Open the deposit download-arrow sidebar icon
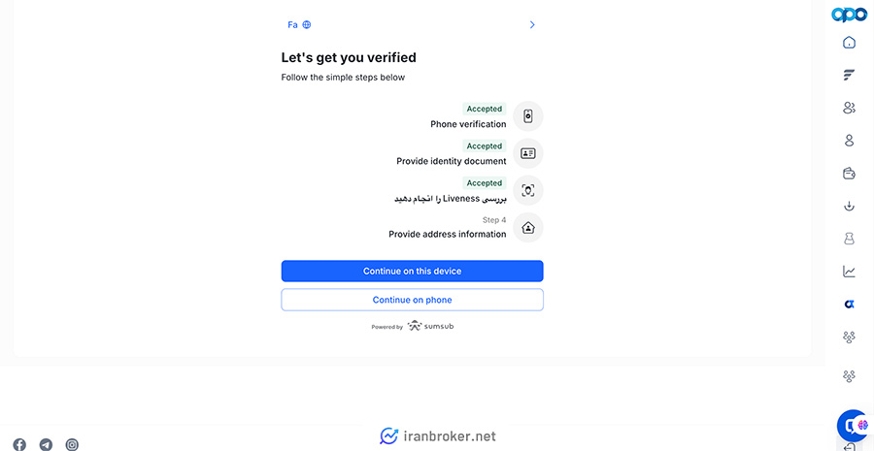 (849, 207)
